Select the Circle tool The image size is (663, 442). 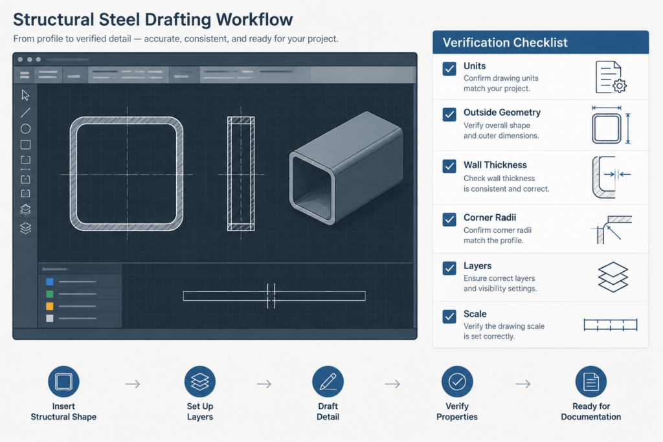coord(25,129)
